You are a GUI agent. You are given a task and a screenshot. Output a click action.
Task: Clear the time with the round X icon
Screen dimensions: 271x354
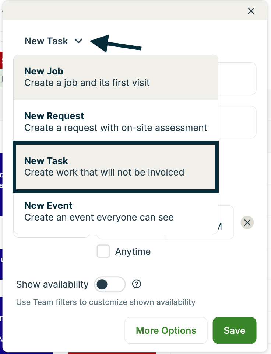(247, 222)
